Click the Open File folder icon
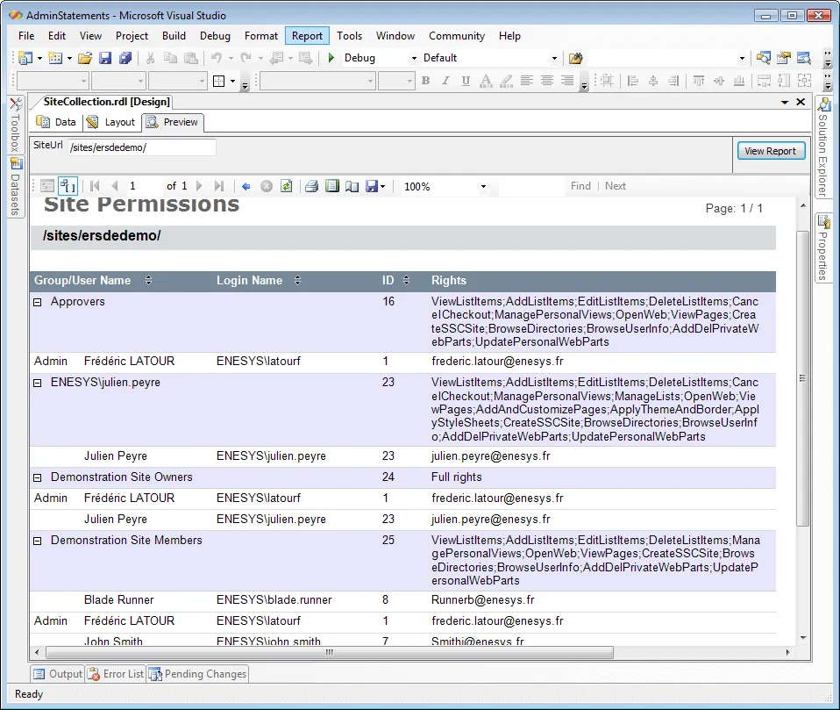The image size is (840, 710). point(85,58)
